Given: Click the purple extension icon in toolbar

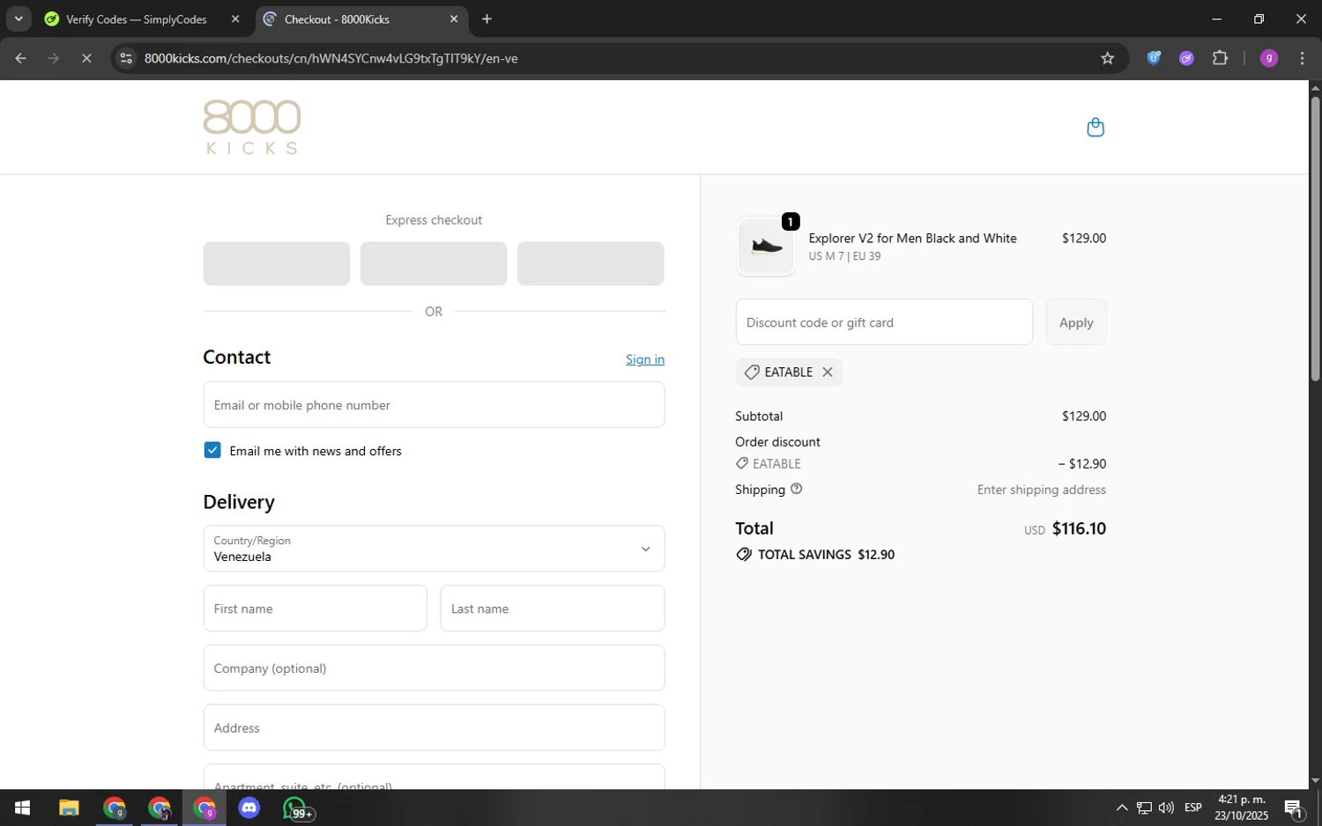Looking at the screenshot, I should (1187, 58).
